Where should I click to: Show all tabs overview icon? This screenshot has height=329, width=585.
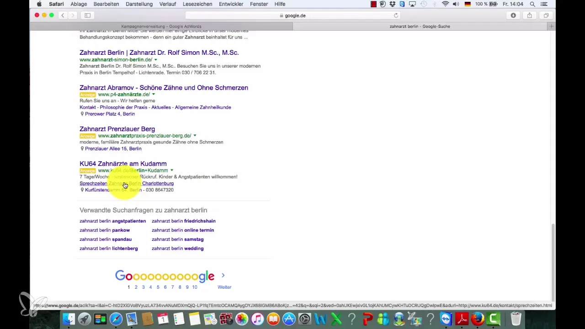point(546,15)
